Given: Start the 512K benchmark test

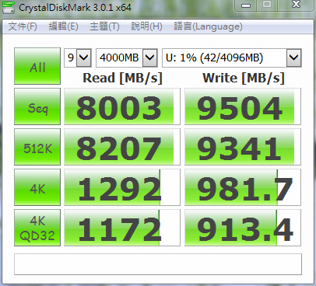Looking at the screenshot, I should 37,147.
